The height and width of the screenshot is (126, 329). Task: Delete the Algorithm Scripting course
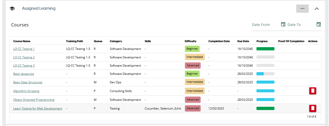click(312, 91)
